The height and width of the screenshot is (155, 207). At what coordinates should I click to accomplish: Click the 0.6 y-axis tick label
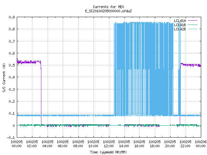pyautogui.click(x=12, y=53)
